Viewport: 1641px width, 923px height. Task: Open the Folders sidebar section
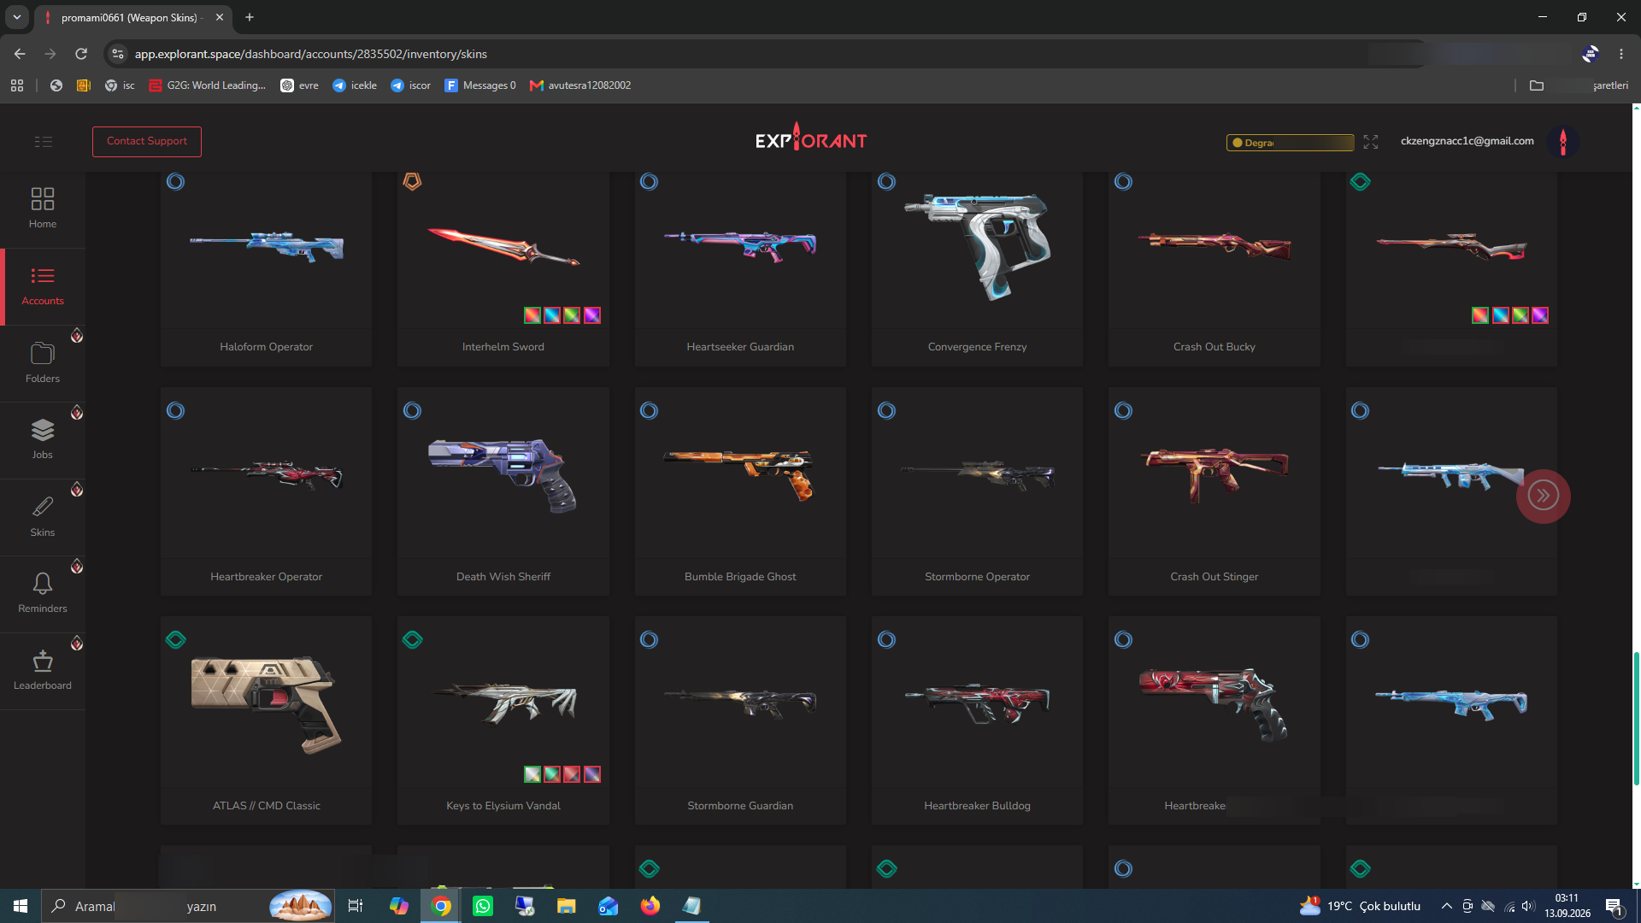coord(43,363)
